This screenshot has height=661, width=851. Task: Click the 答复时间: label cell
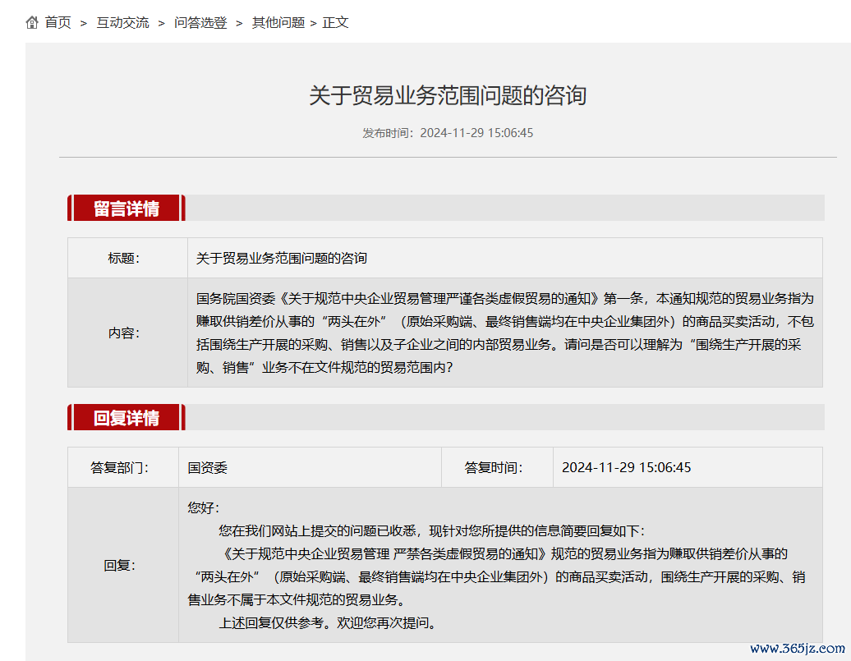497,467
